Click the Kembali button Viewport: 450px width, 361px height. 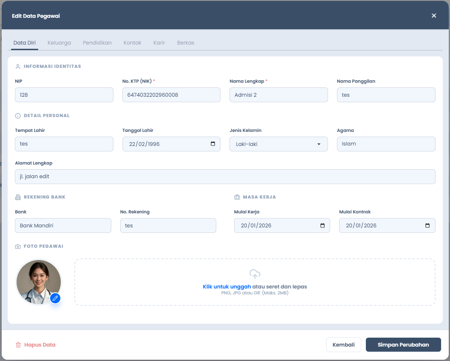(x=343, y=345)
